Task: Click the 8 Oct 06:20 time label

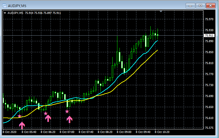Action: [x=48, y=132]
